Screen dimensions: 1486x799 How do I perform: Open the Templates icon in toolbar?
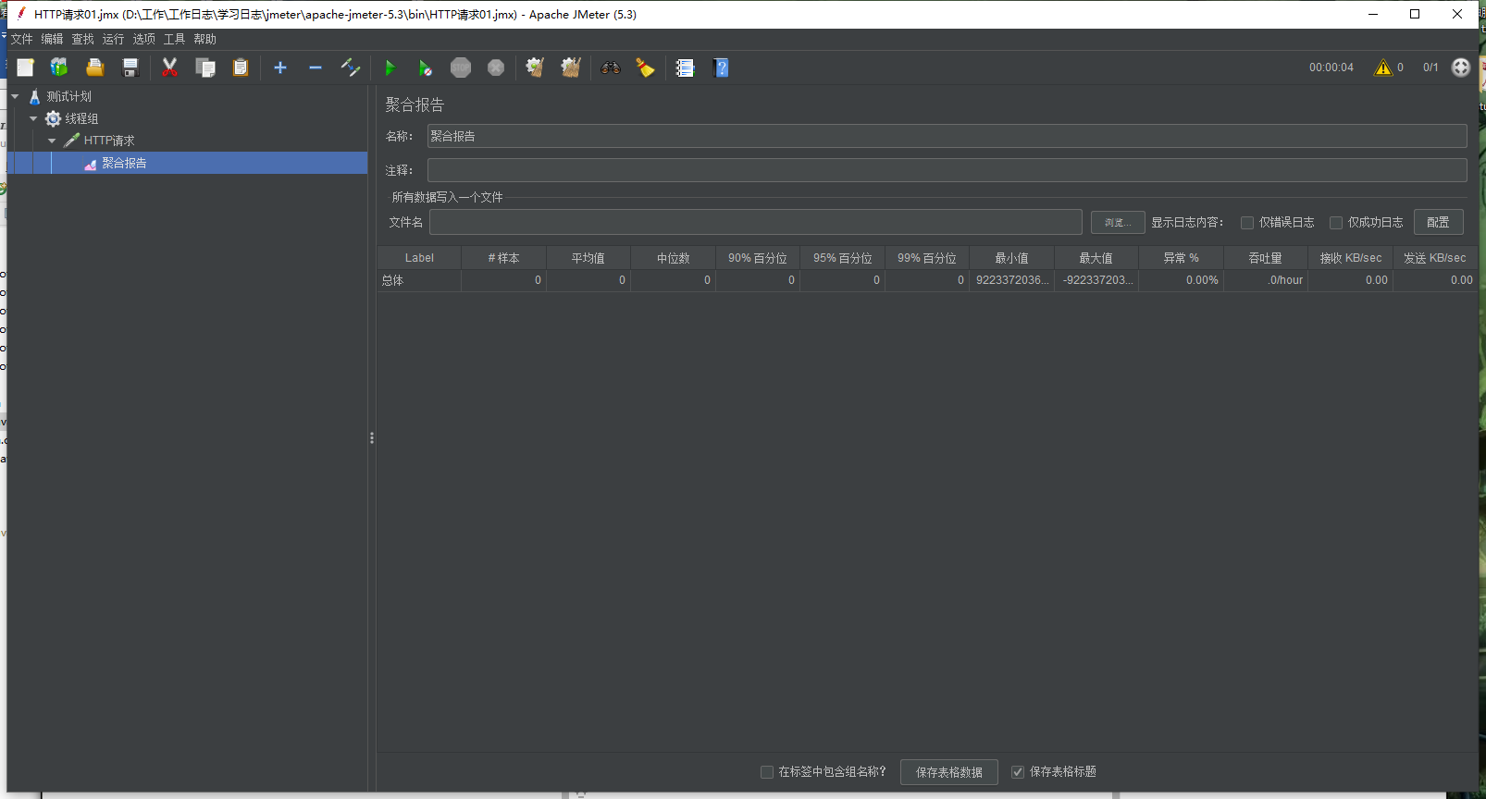59,68
